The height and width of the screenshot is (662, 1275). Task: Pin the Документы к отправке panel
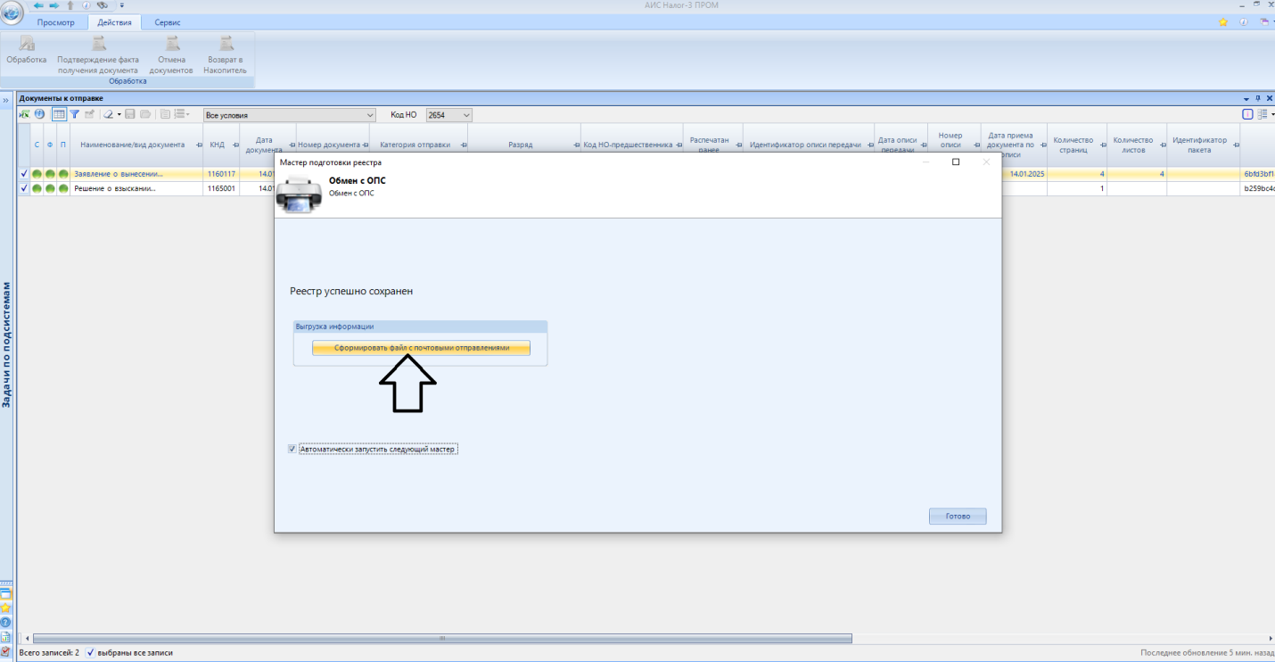coord(1258,98)
